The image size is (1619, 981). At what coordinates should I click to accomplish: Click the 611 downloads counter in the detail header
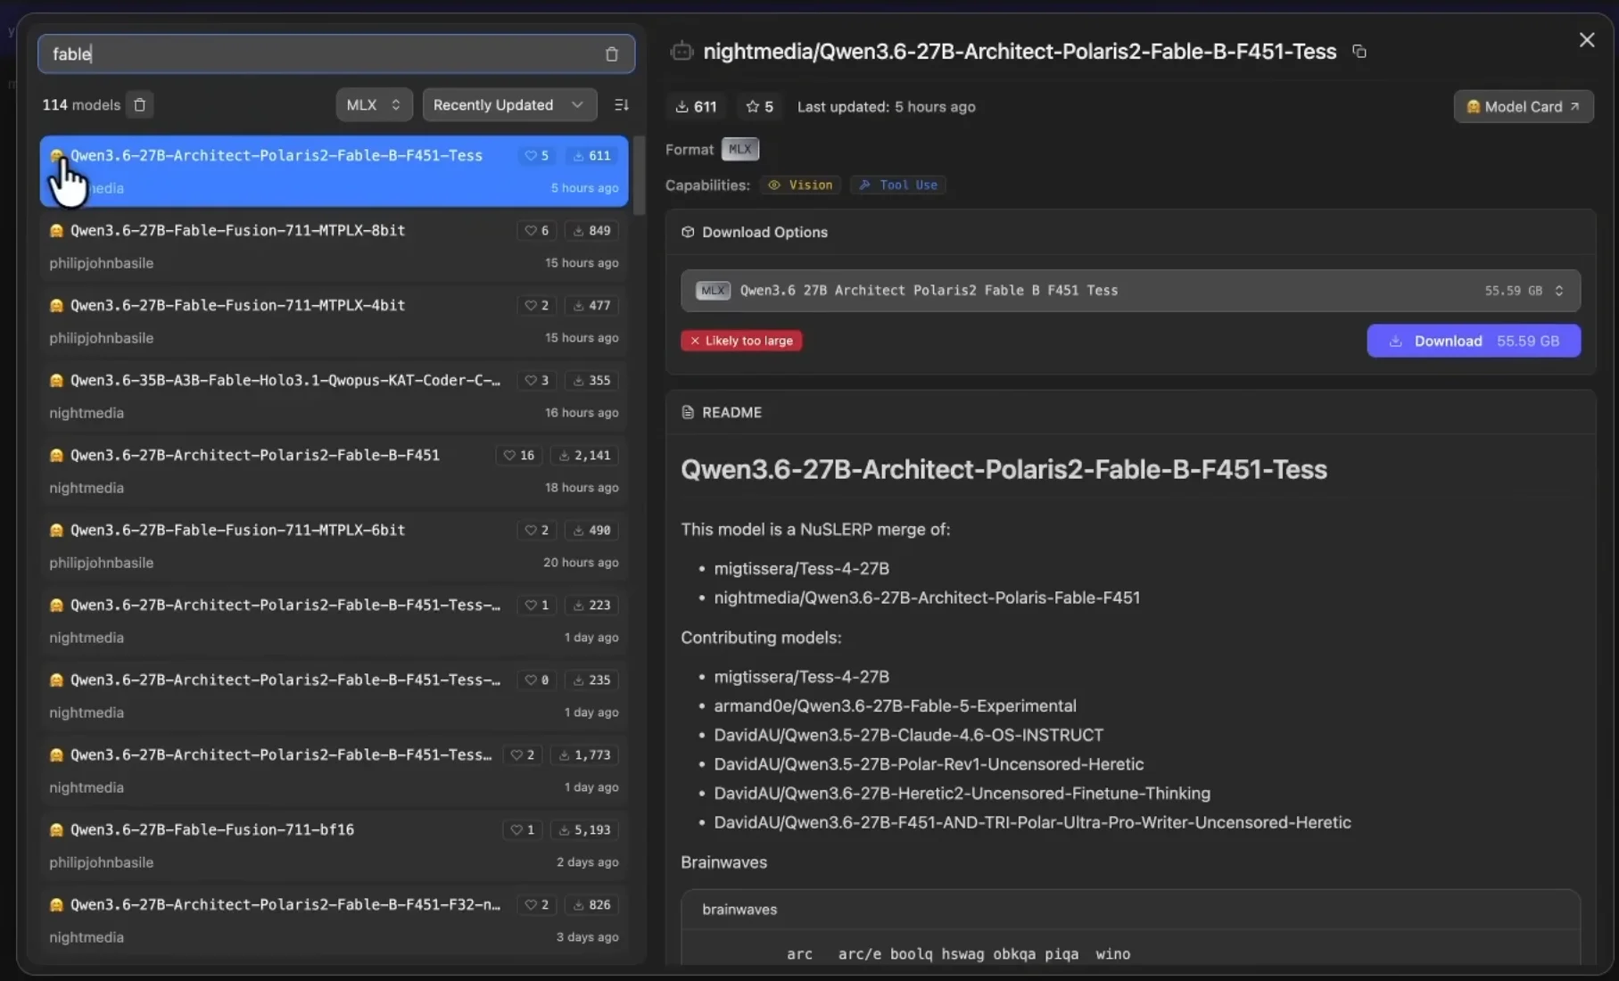[697, 107]
